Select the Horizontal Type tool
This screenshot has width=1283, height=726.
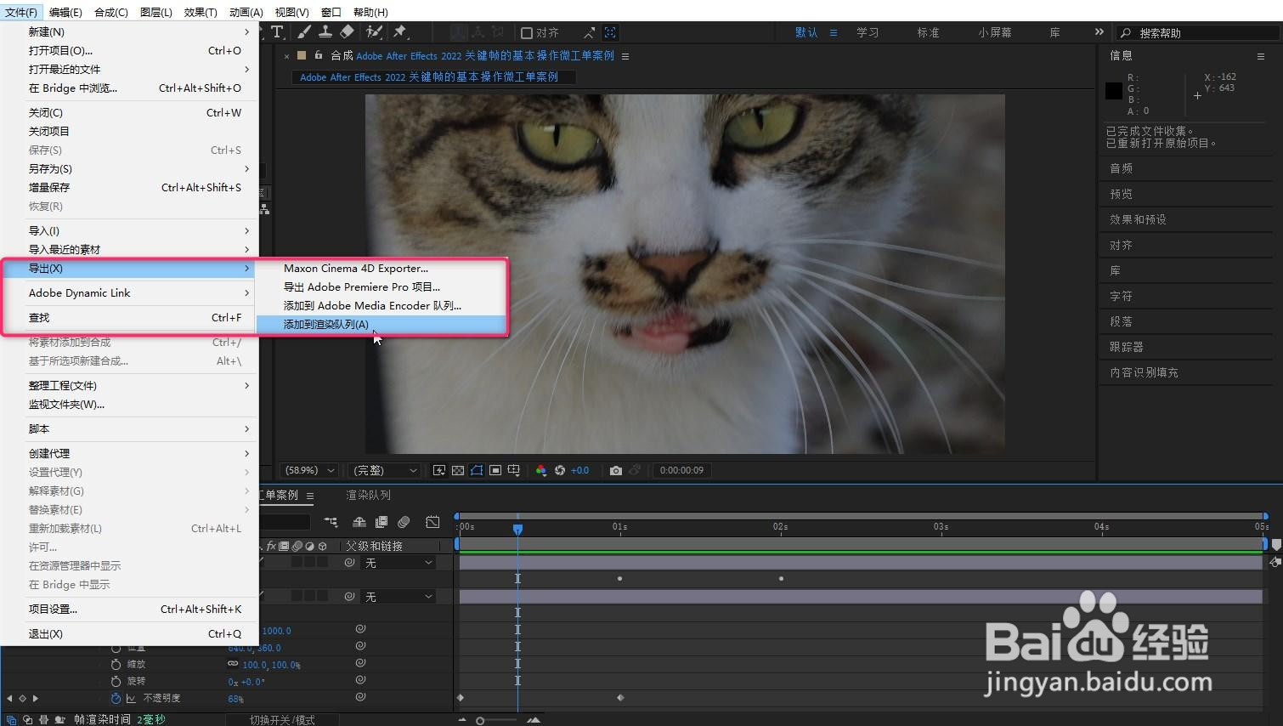(277, 32)
